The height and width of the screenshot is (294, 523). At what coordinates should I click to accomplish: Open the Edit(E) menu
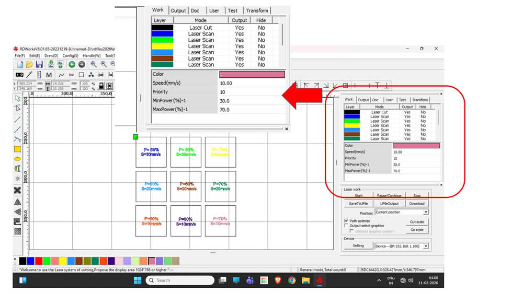click(x=35, y=55)
